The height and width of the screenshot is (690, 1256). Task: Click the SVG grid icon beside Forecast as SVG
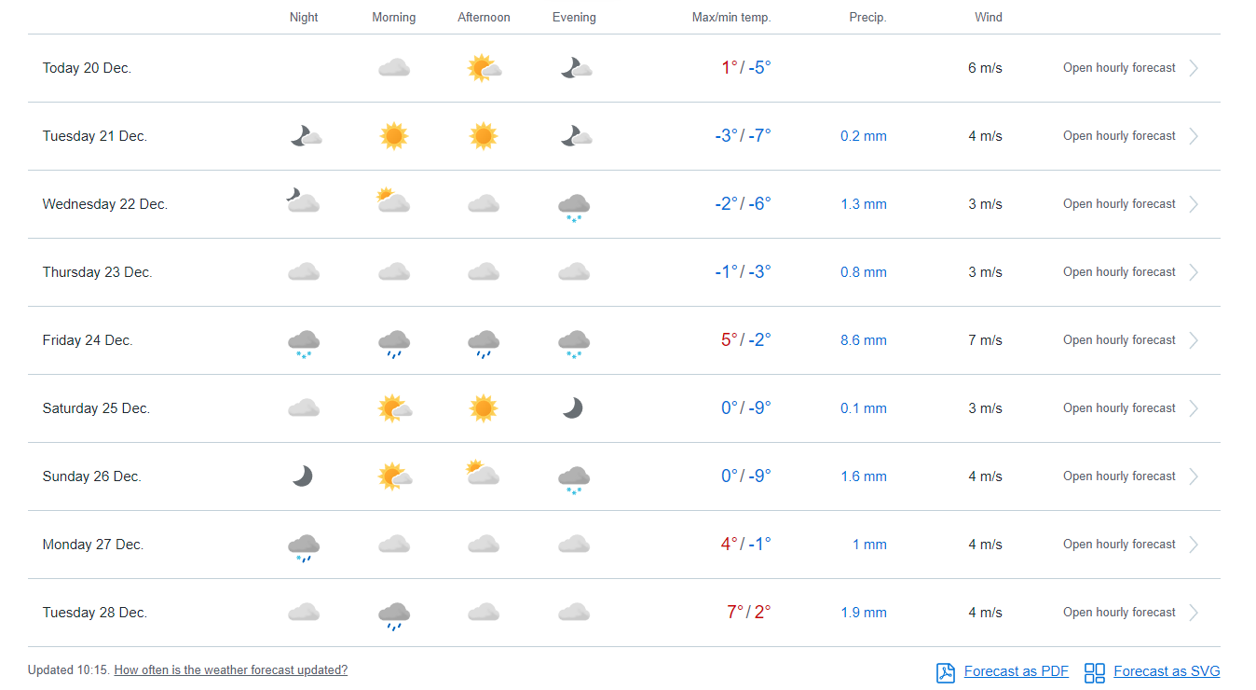click(1095, 672)
